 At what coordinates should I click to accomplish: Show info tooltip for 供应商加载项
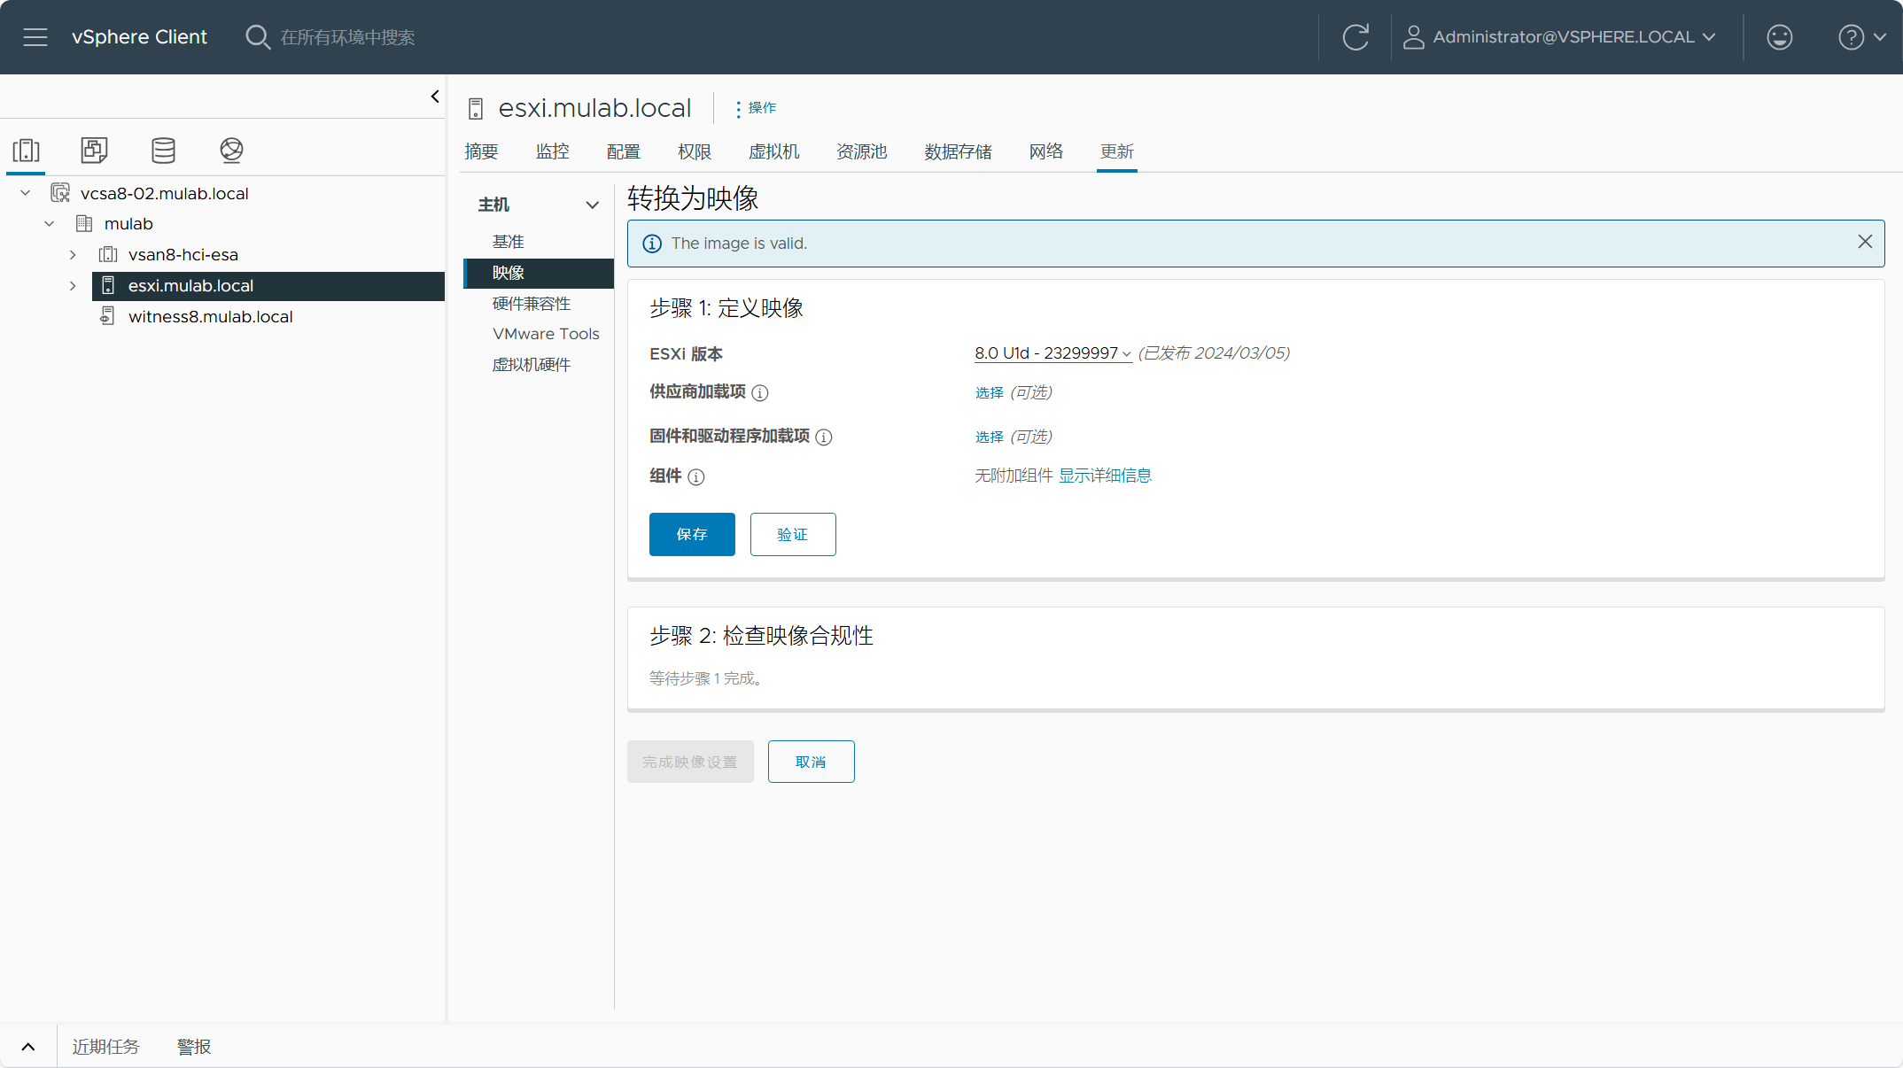click(760, 393)
